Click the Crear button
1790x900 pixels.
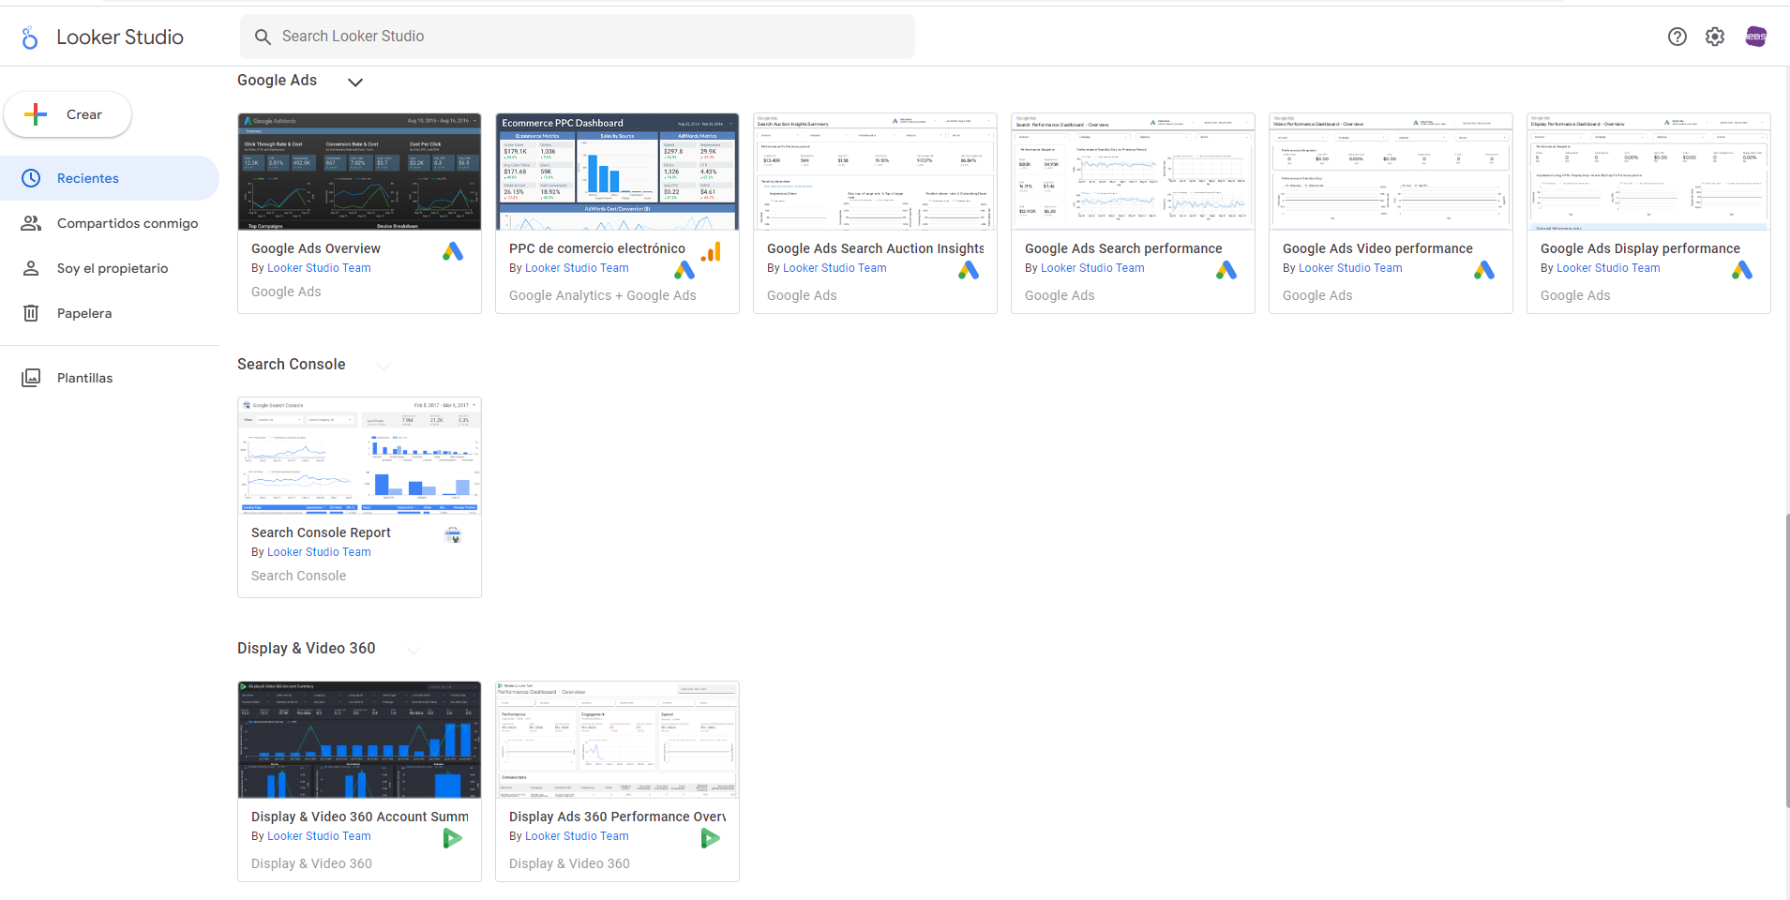pyautogui.click(x=68, y=114)
